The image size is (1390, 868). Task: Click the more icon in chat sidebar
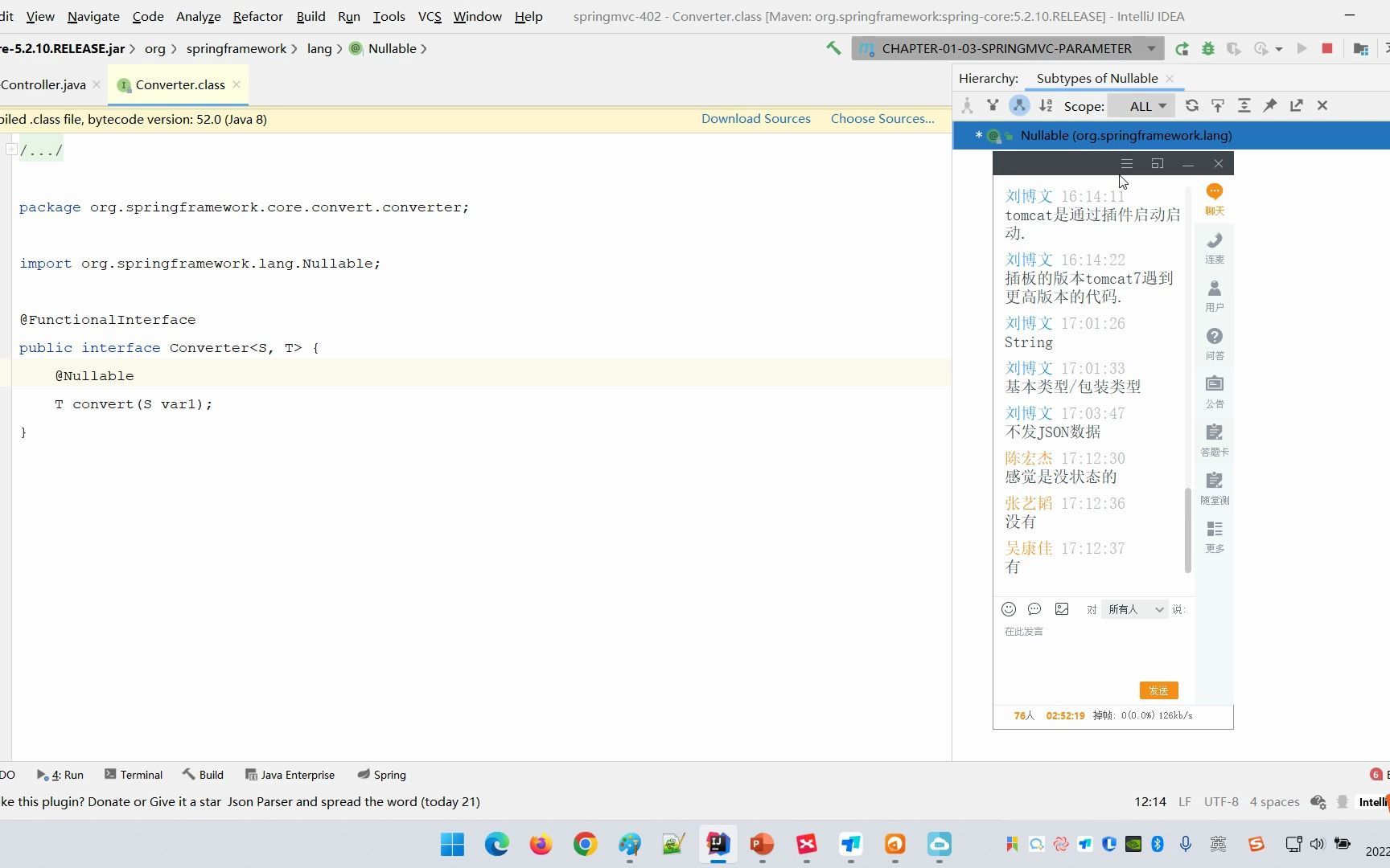click(x=1215, y=537)
